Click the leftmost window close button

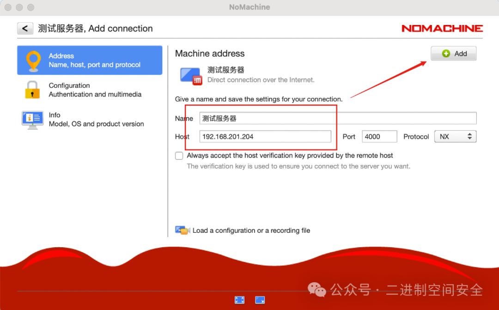tap(8, 7)
